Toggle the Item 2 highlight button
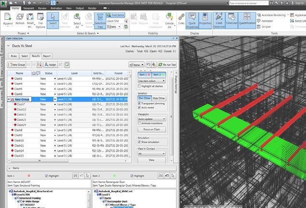The height and width of the screenshot is (208, 306). [159, 75]
